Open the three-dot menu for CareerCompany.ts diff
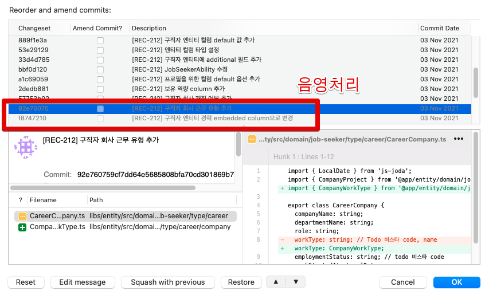The height and width of the screenshot is (295, 485). (459, 139)
